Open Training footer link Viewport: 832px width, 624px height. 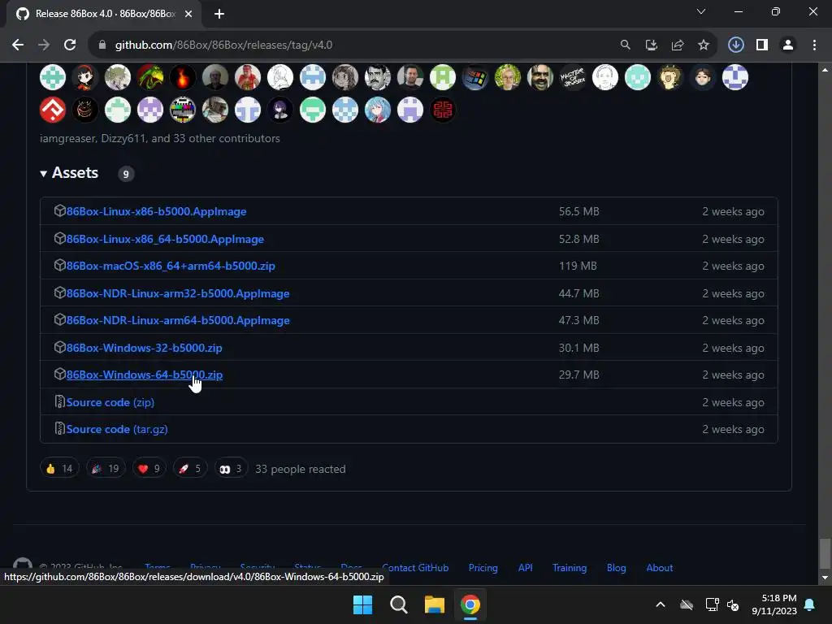(x=570, y=568)
